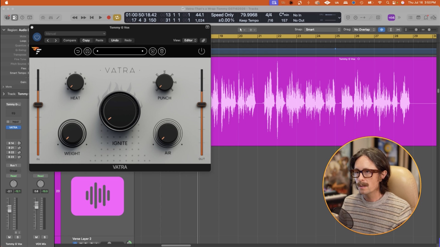Solo the VOX Mix channel strip
Viewport: 440px width, 247px height.
(45, 237)
